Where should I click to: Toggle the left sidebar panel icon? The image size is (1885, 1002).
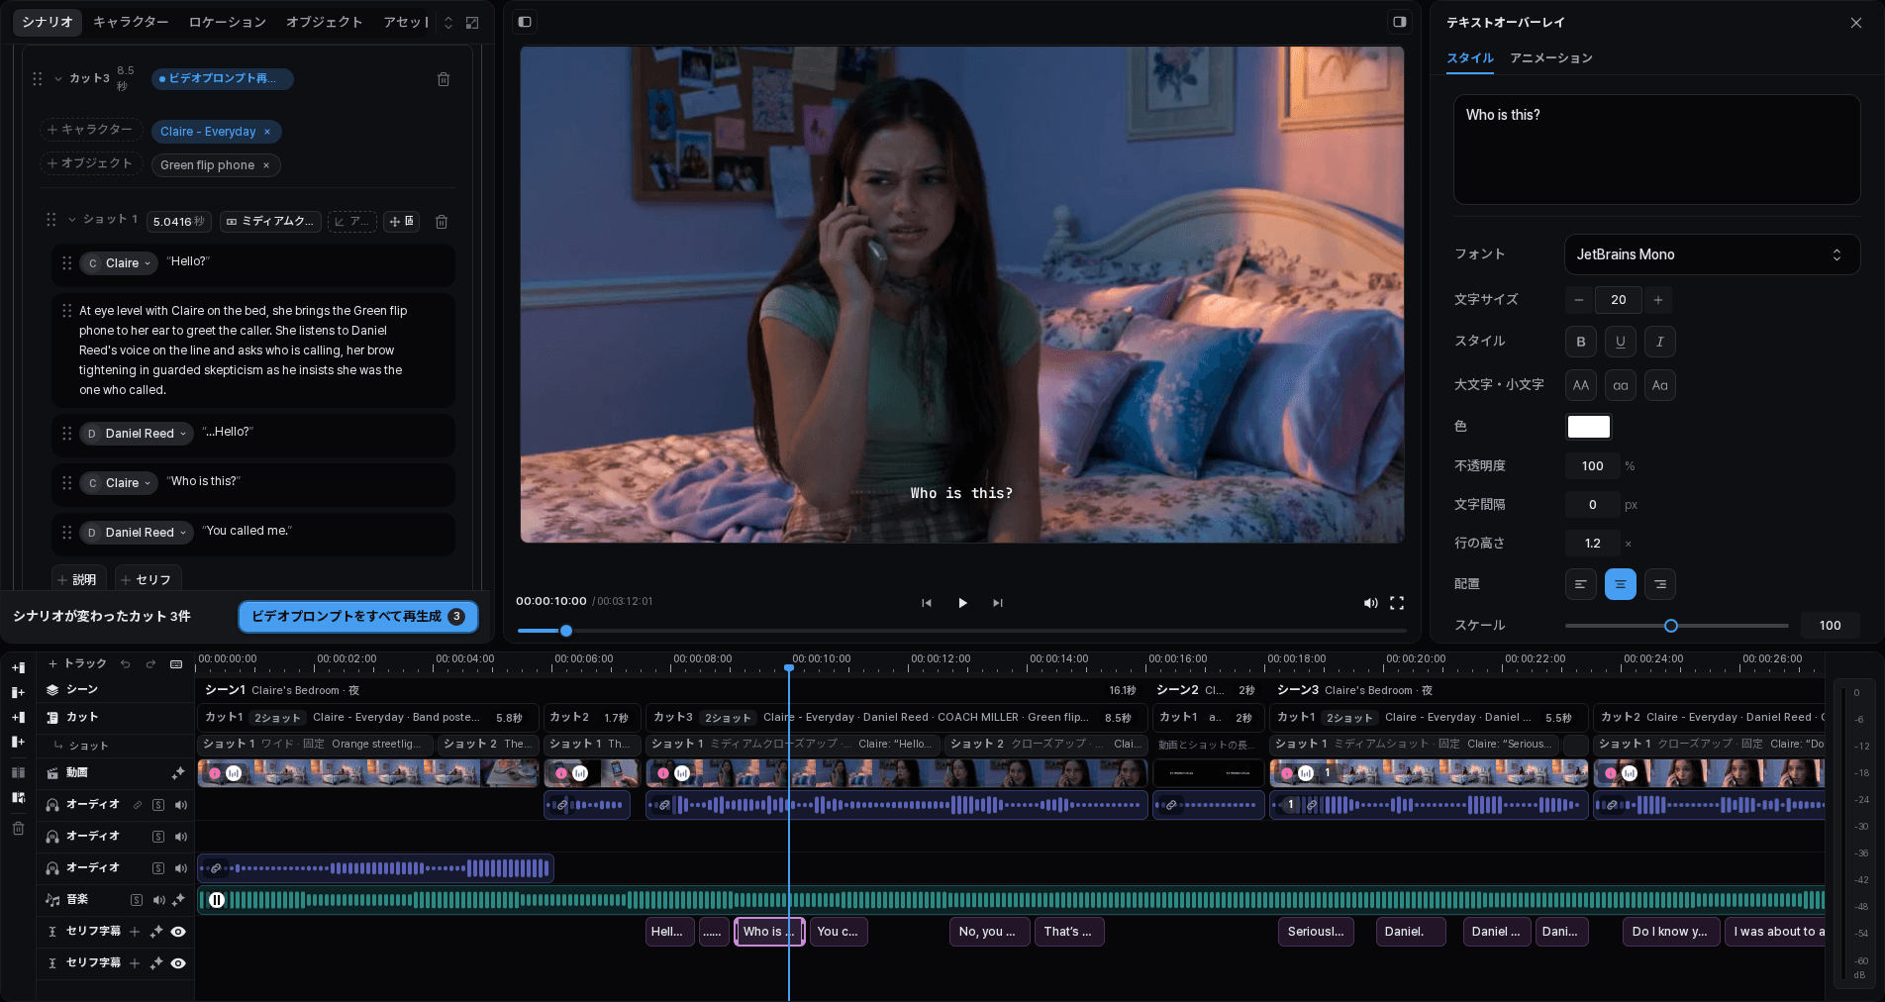pyautogui.click(x=525, y=22)
